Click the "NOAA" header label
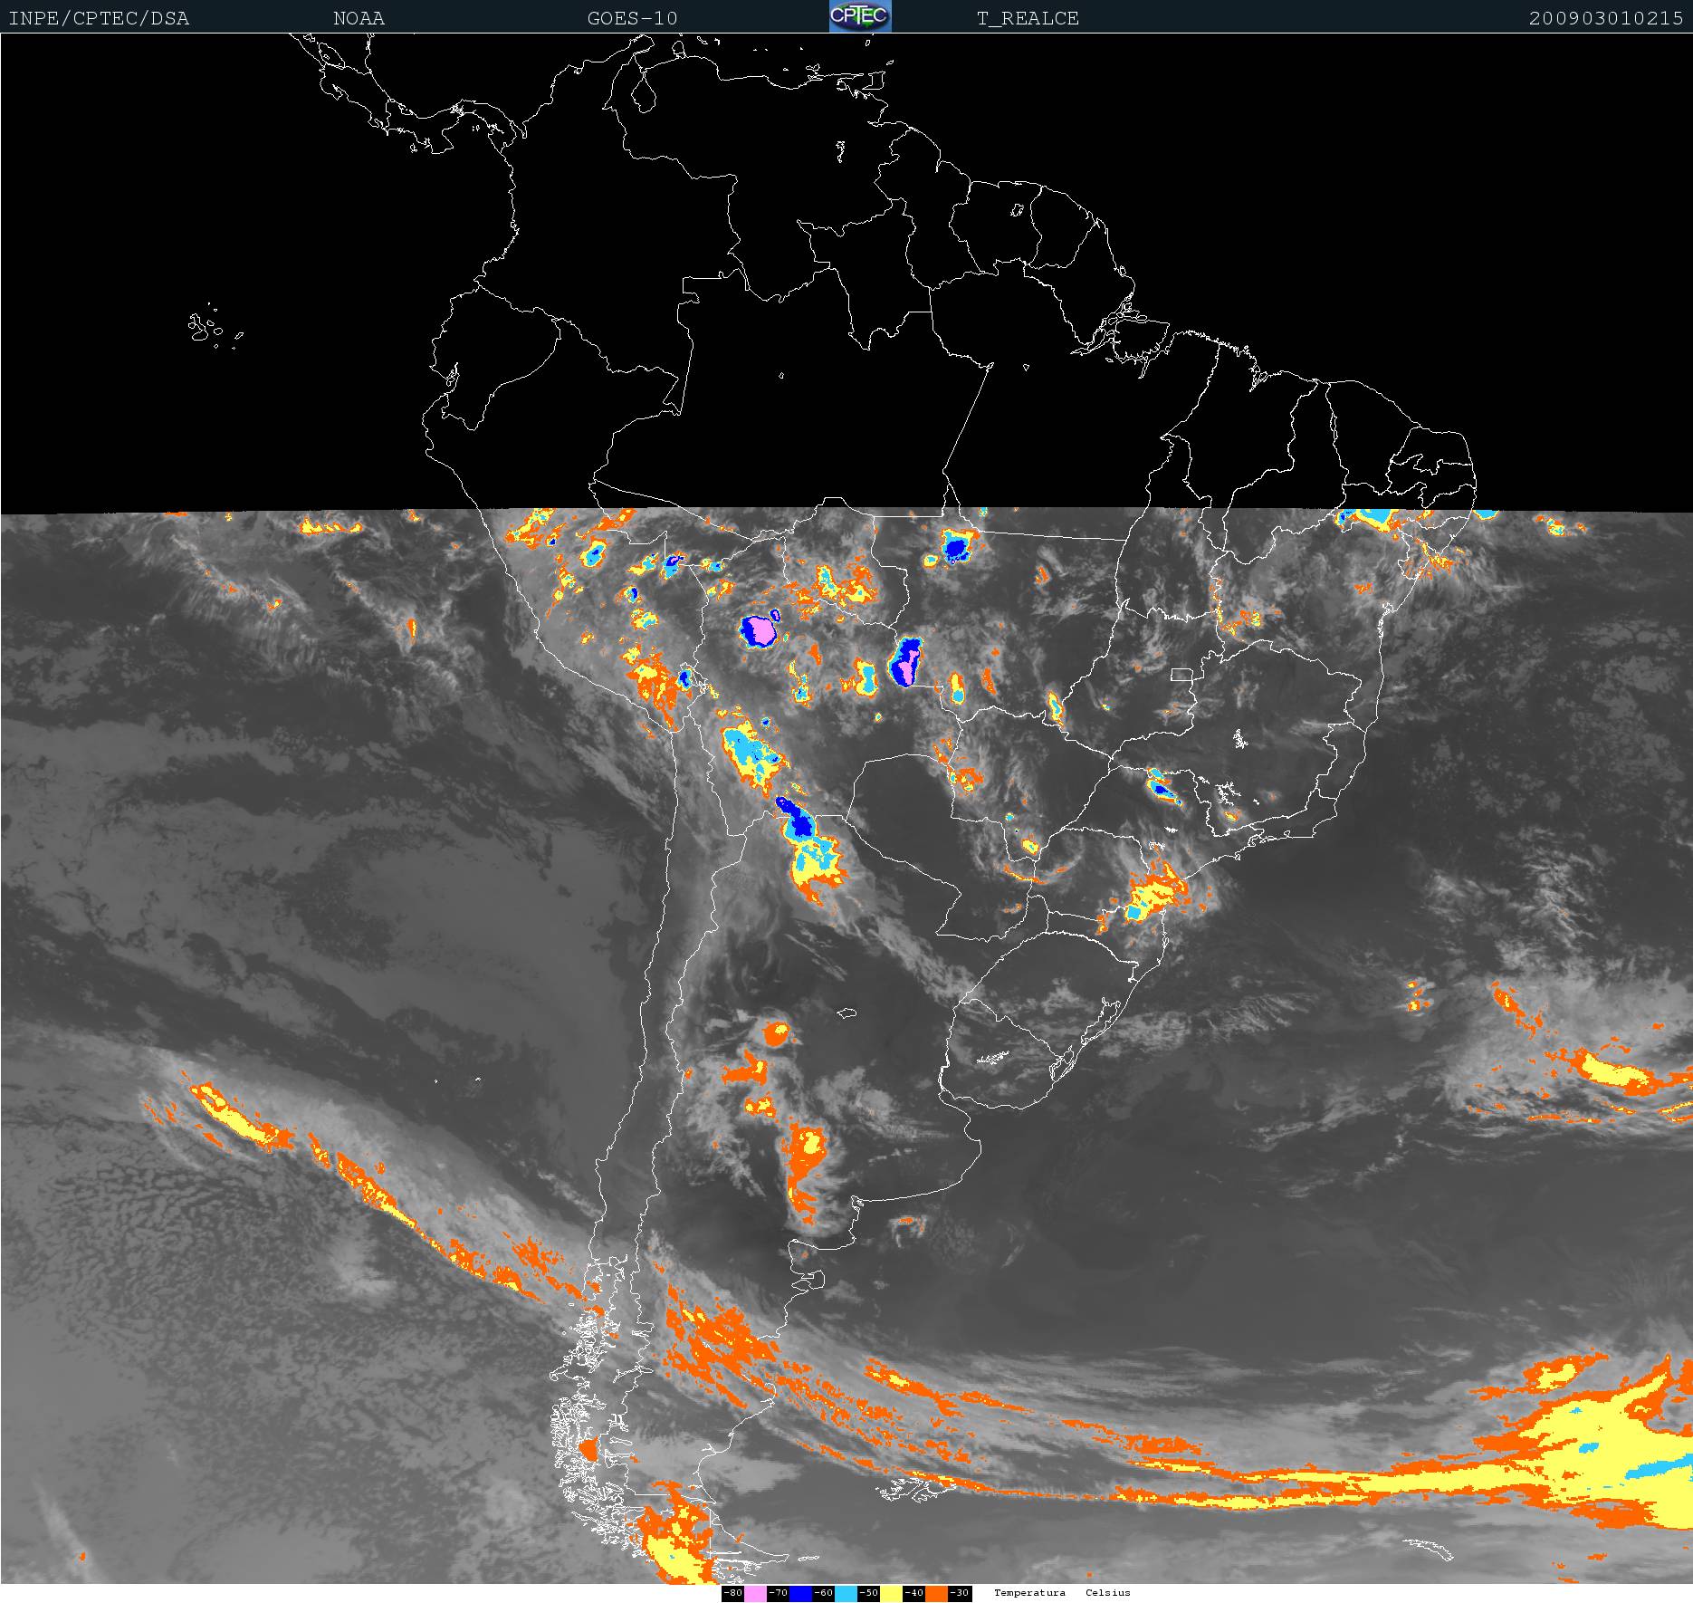Screen dimensions: 1693x1603 click(359, 18)
